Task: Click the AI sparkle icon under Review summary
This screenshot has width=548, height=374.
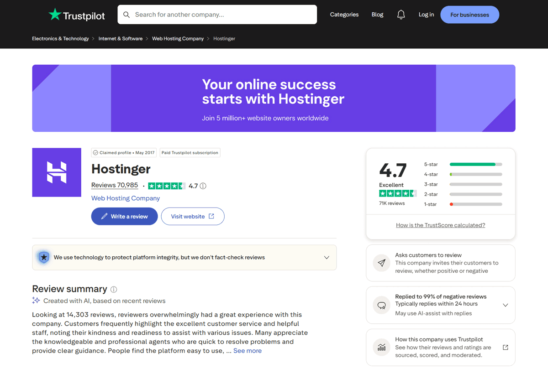Action: coord(36,301)
